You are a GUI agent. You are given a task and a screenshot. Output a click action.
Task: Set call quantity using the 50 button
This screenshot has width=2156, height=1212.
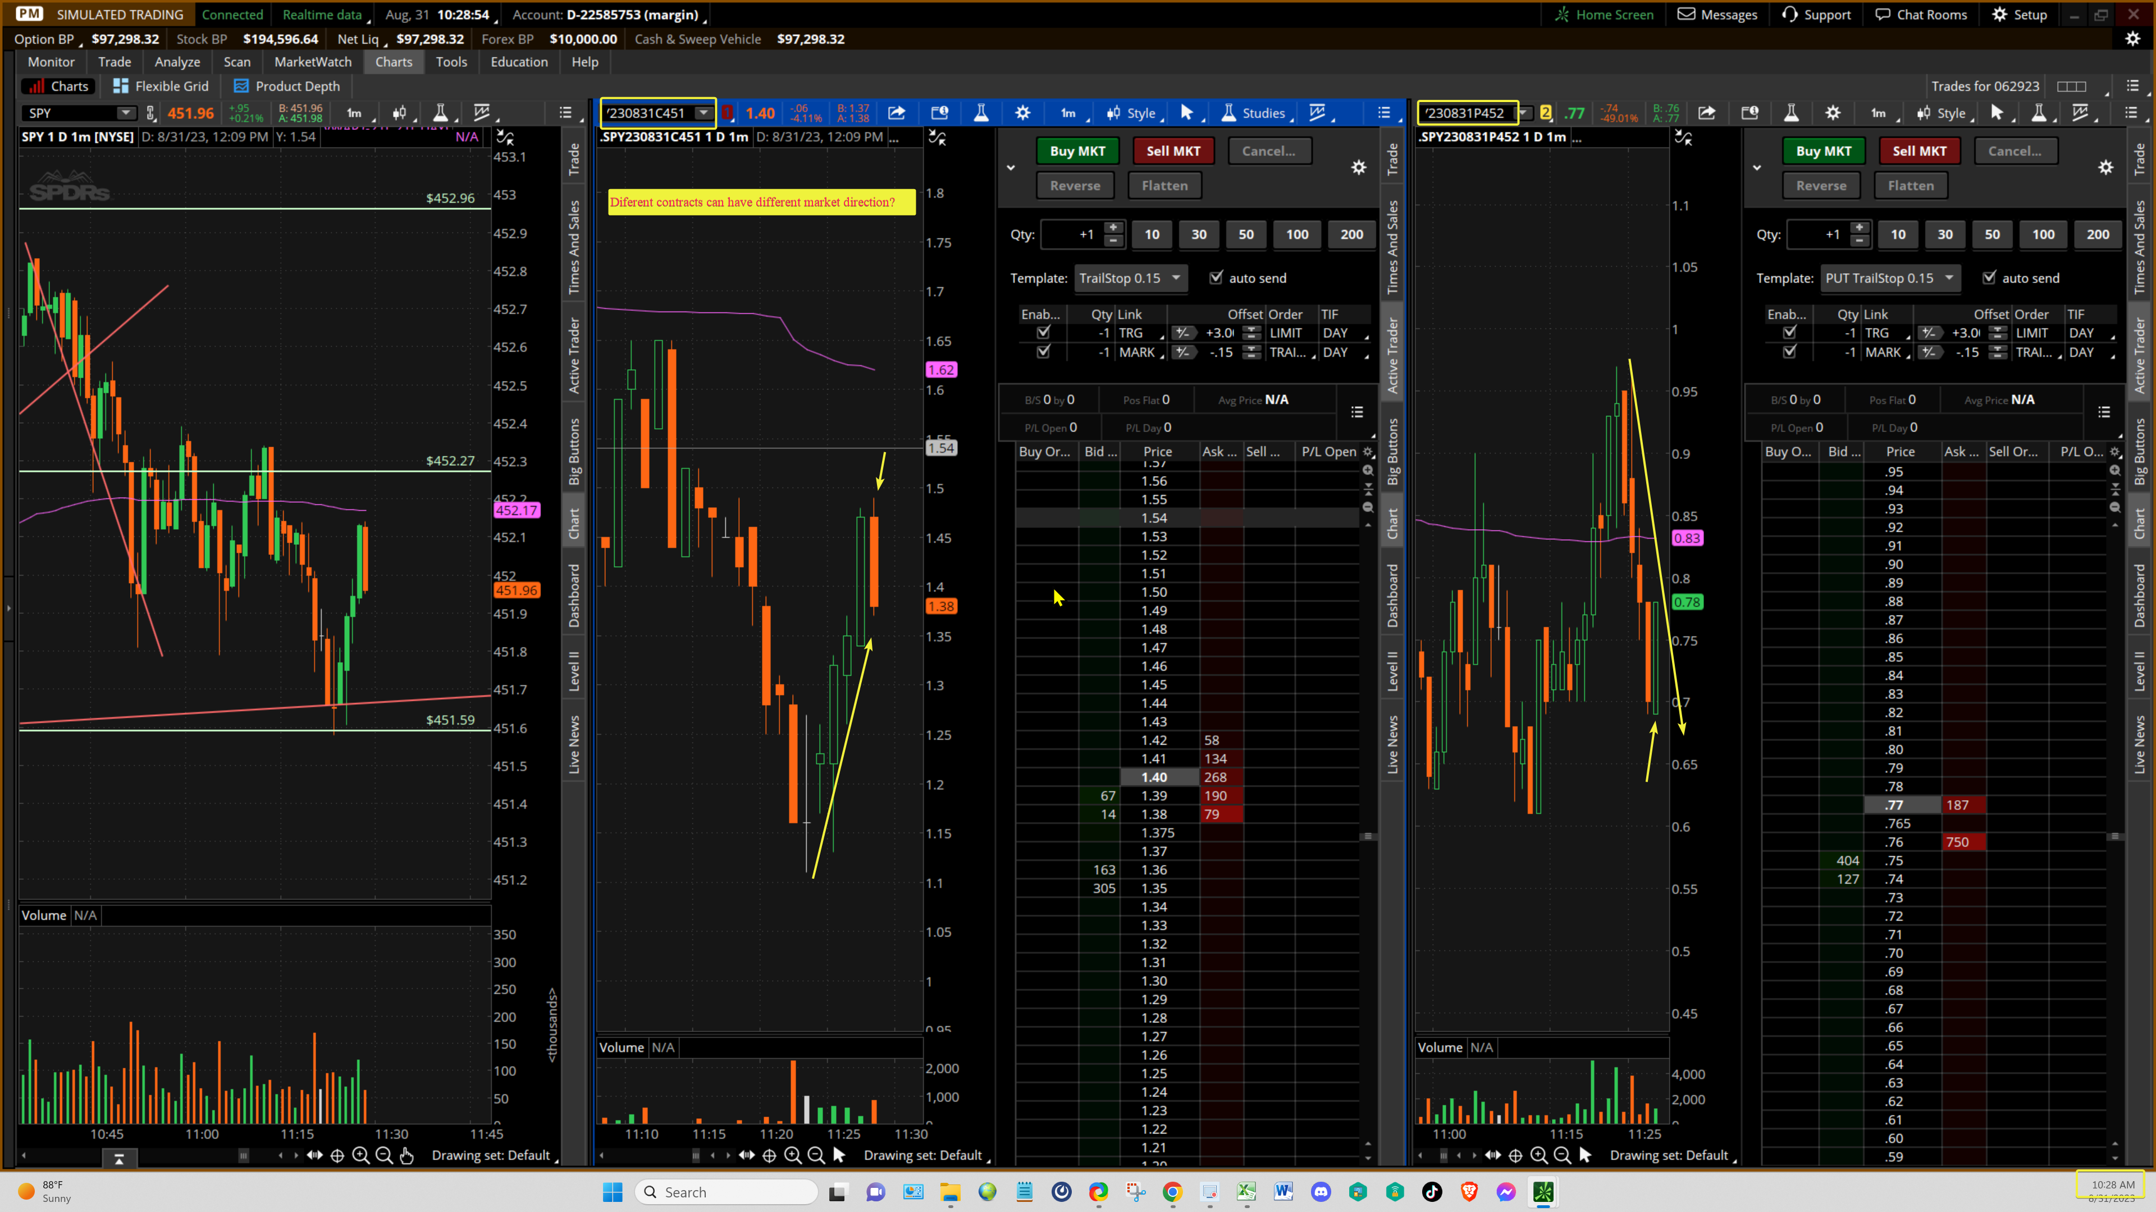click(x=1246, y=234)
